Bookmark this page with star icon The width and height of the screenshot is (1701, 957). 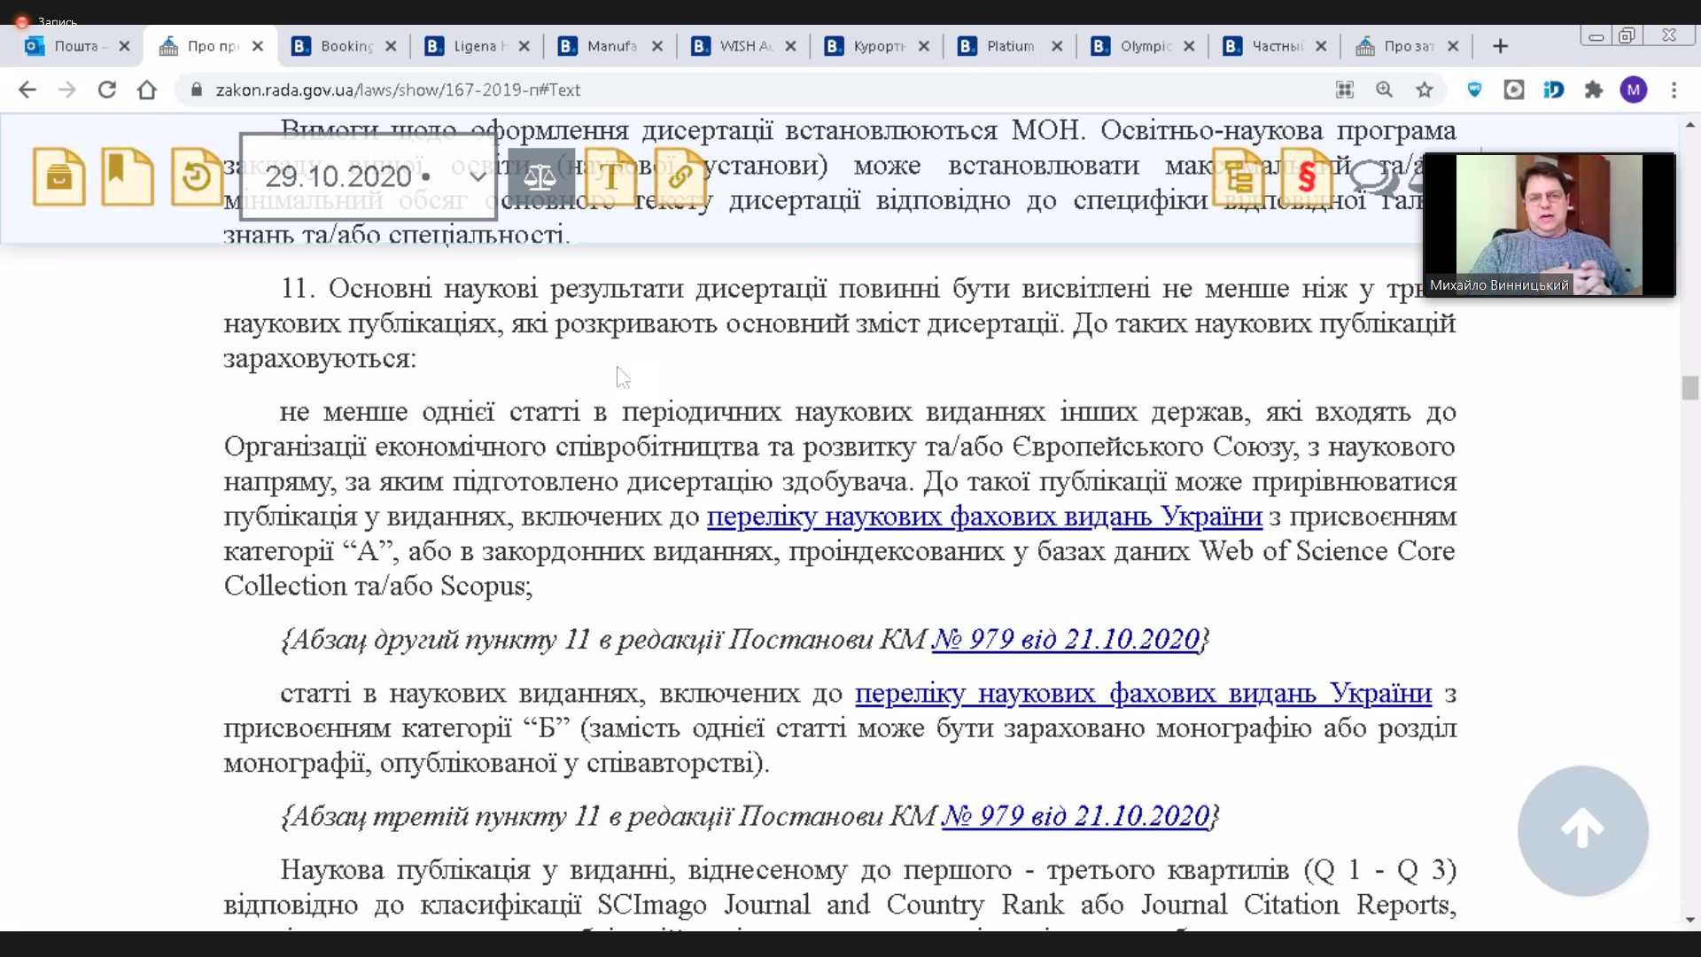[1424, 89]
